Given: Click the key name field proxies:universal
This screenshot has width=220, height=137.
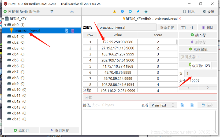Looking at the screenshot, I should click(x=127, y=27).
